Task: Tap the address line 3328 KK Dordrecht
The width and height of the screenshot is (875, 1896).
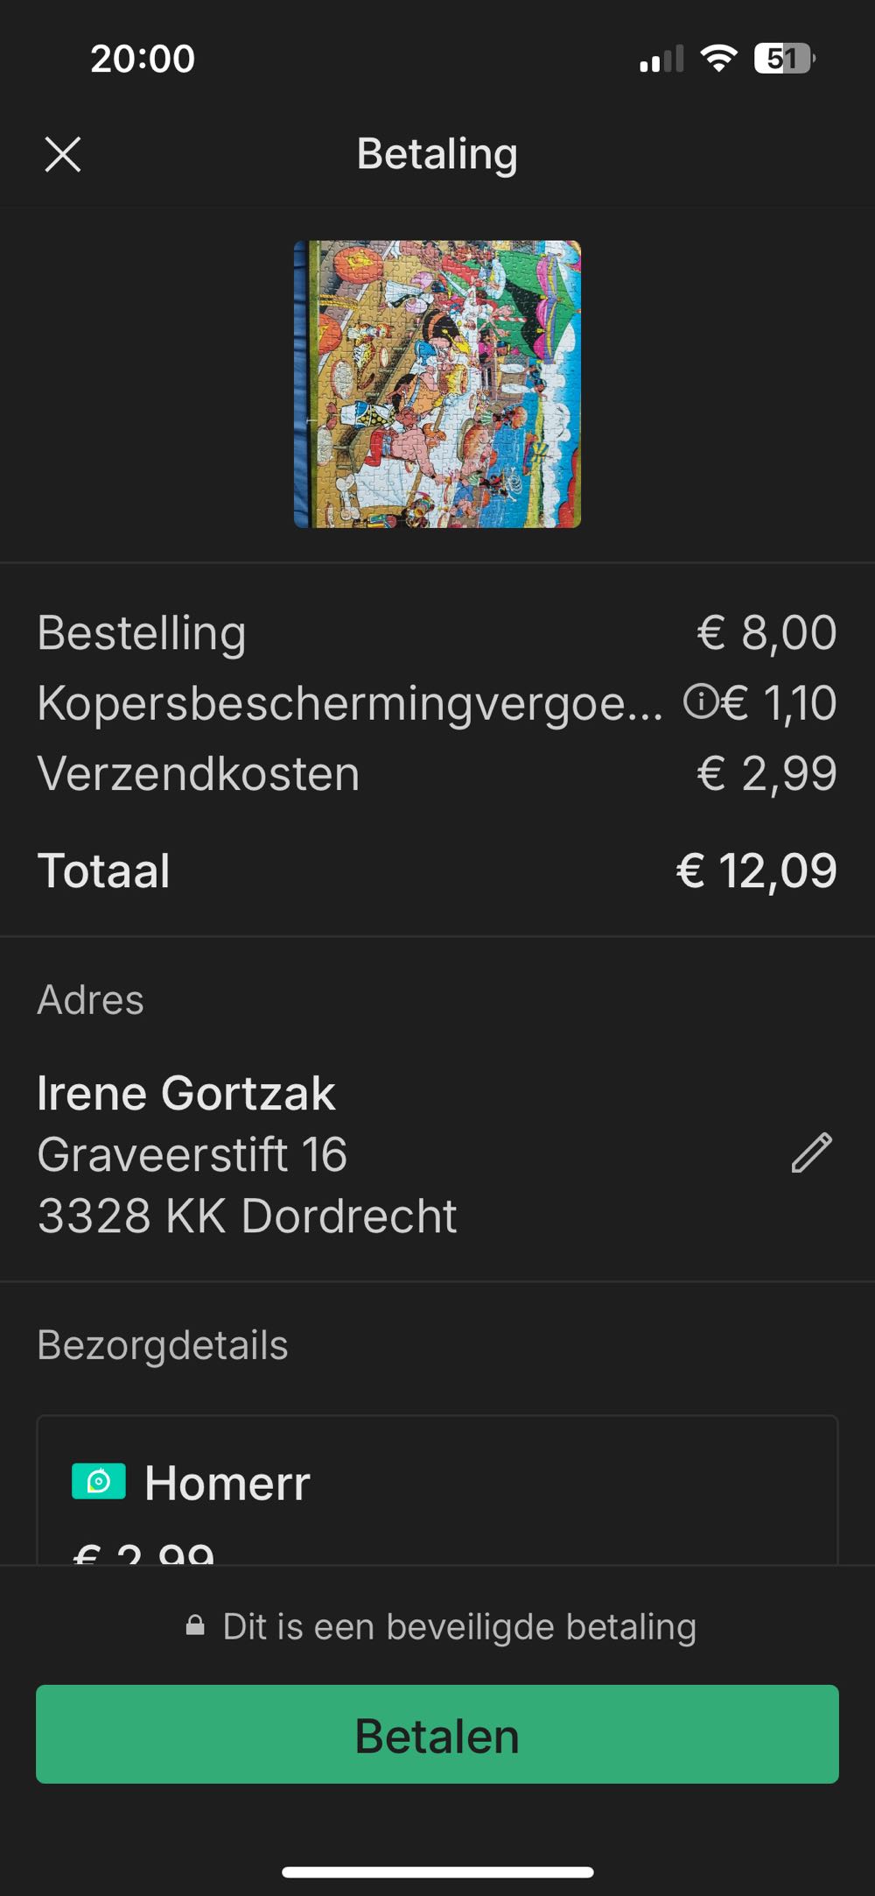Action: pyautogui.click(x=247, y=1216)
